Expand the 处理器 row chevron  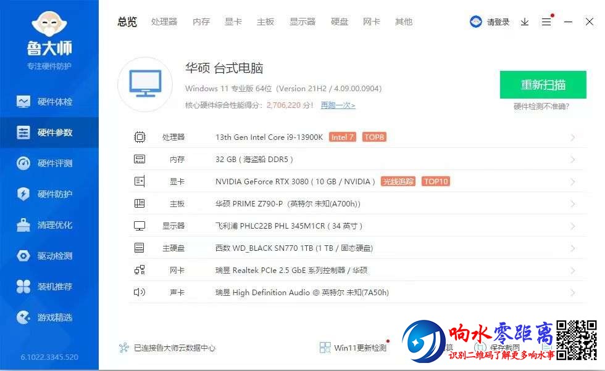pos(573,137)
